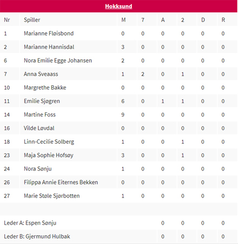Click Linn-Cecilie Solberg name
Screen dimensions: 238x244
tap(49, 142)
